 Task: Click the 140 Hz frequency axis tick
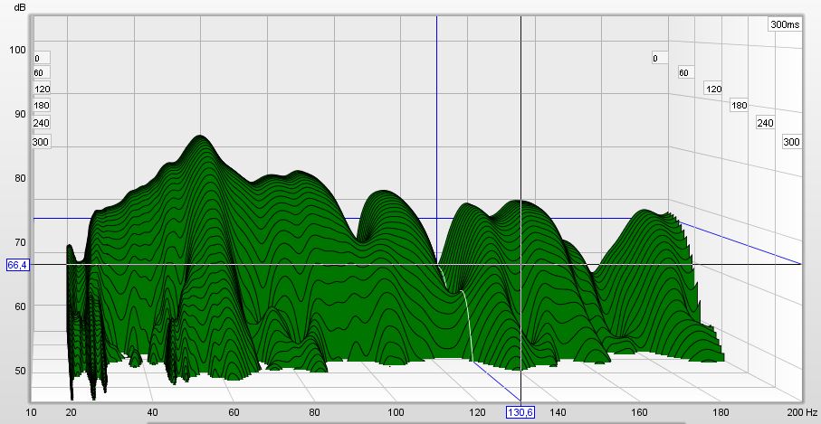coord(558,412)
